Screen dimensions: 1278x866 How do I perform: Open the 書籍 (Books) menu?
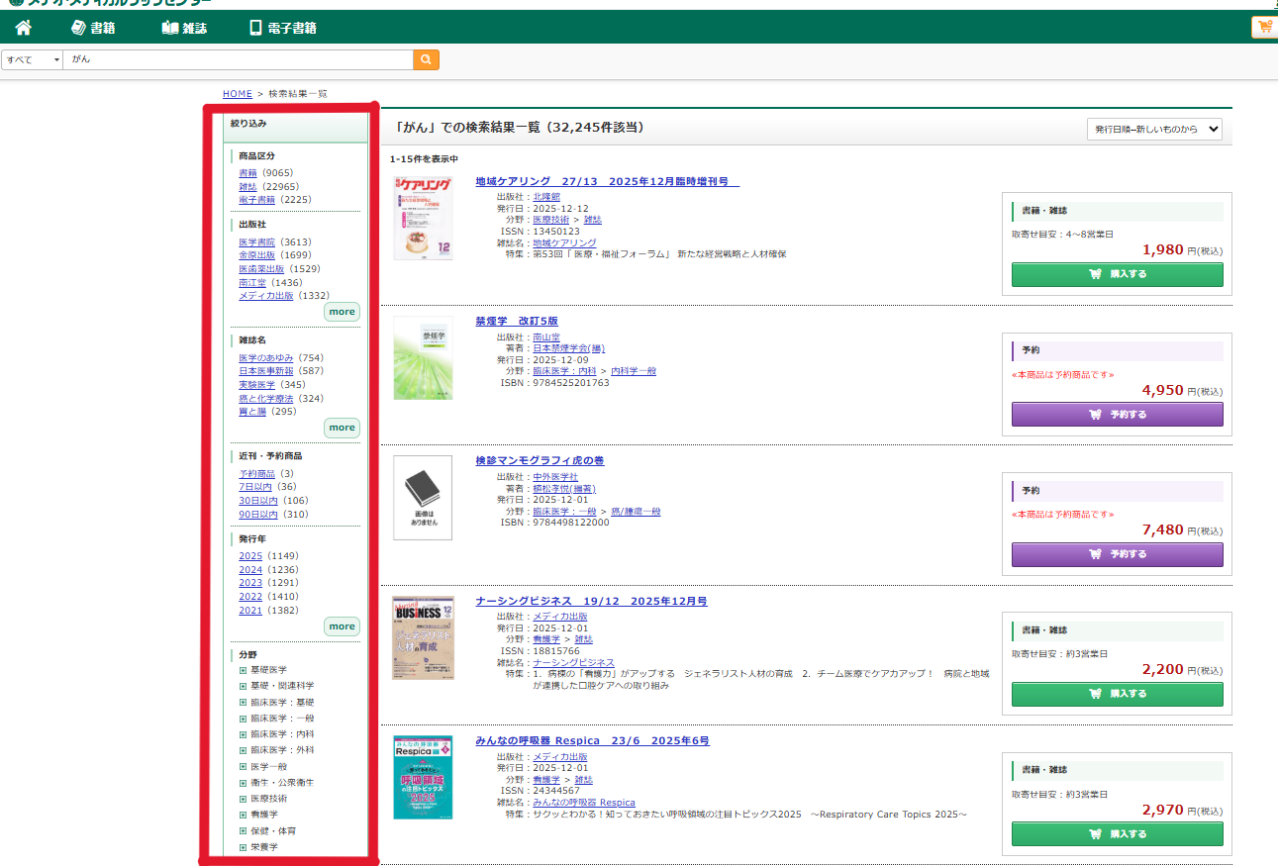(94, 28)
